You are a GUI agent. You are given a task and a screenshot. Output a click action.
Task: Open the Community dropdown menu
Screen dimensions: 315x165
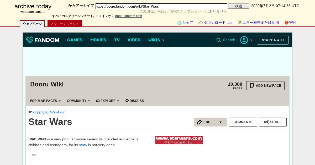coord(78,101)
